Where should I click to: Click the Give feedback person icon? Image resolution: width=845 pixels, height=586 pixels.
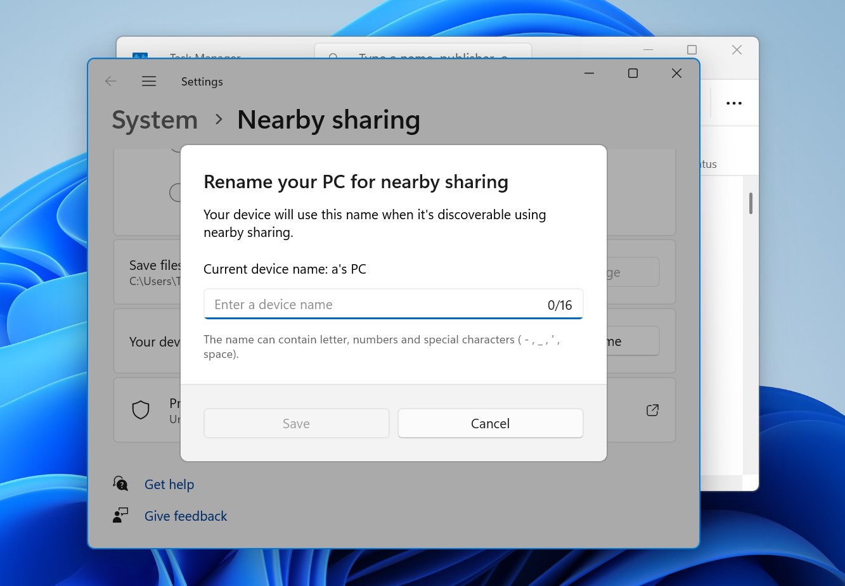pyautogui.click(x=120, y=515)
